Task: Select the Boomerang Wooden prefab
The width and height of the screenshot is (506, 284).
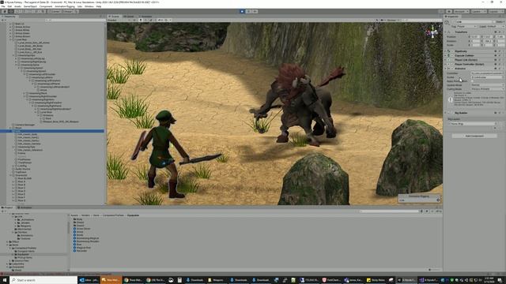Action: pyautogui.click(x=86, y=241)
